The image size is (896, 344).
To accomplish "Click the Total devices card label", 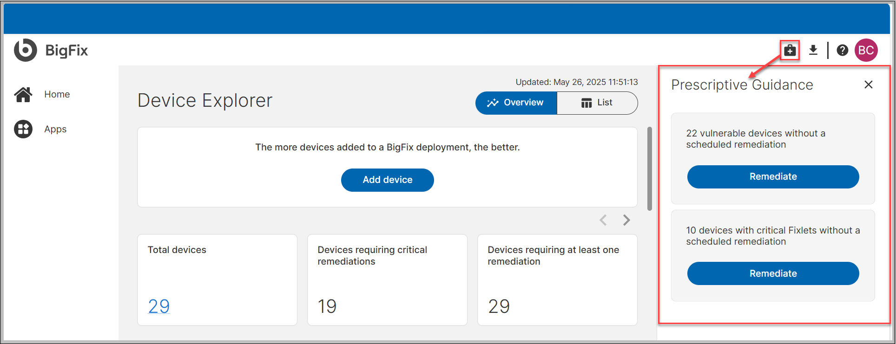I will click(x=177, y=250).
